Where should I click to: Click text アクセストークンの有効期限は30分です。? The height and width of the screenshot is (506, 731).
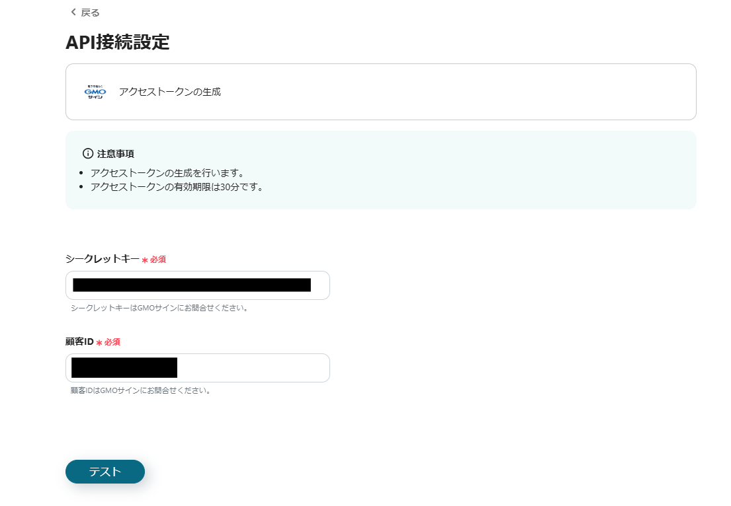[177, 187]
